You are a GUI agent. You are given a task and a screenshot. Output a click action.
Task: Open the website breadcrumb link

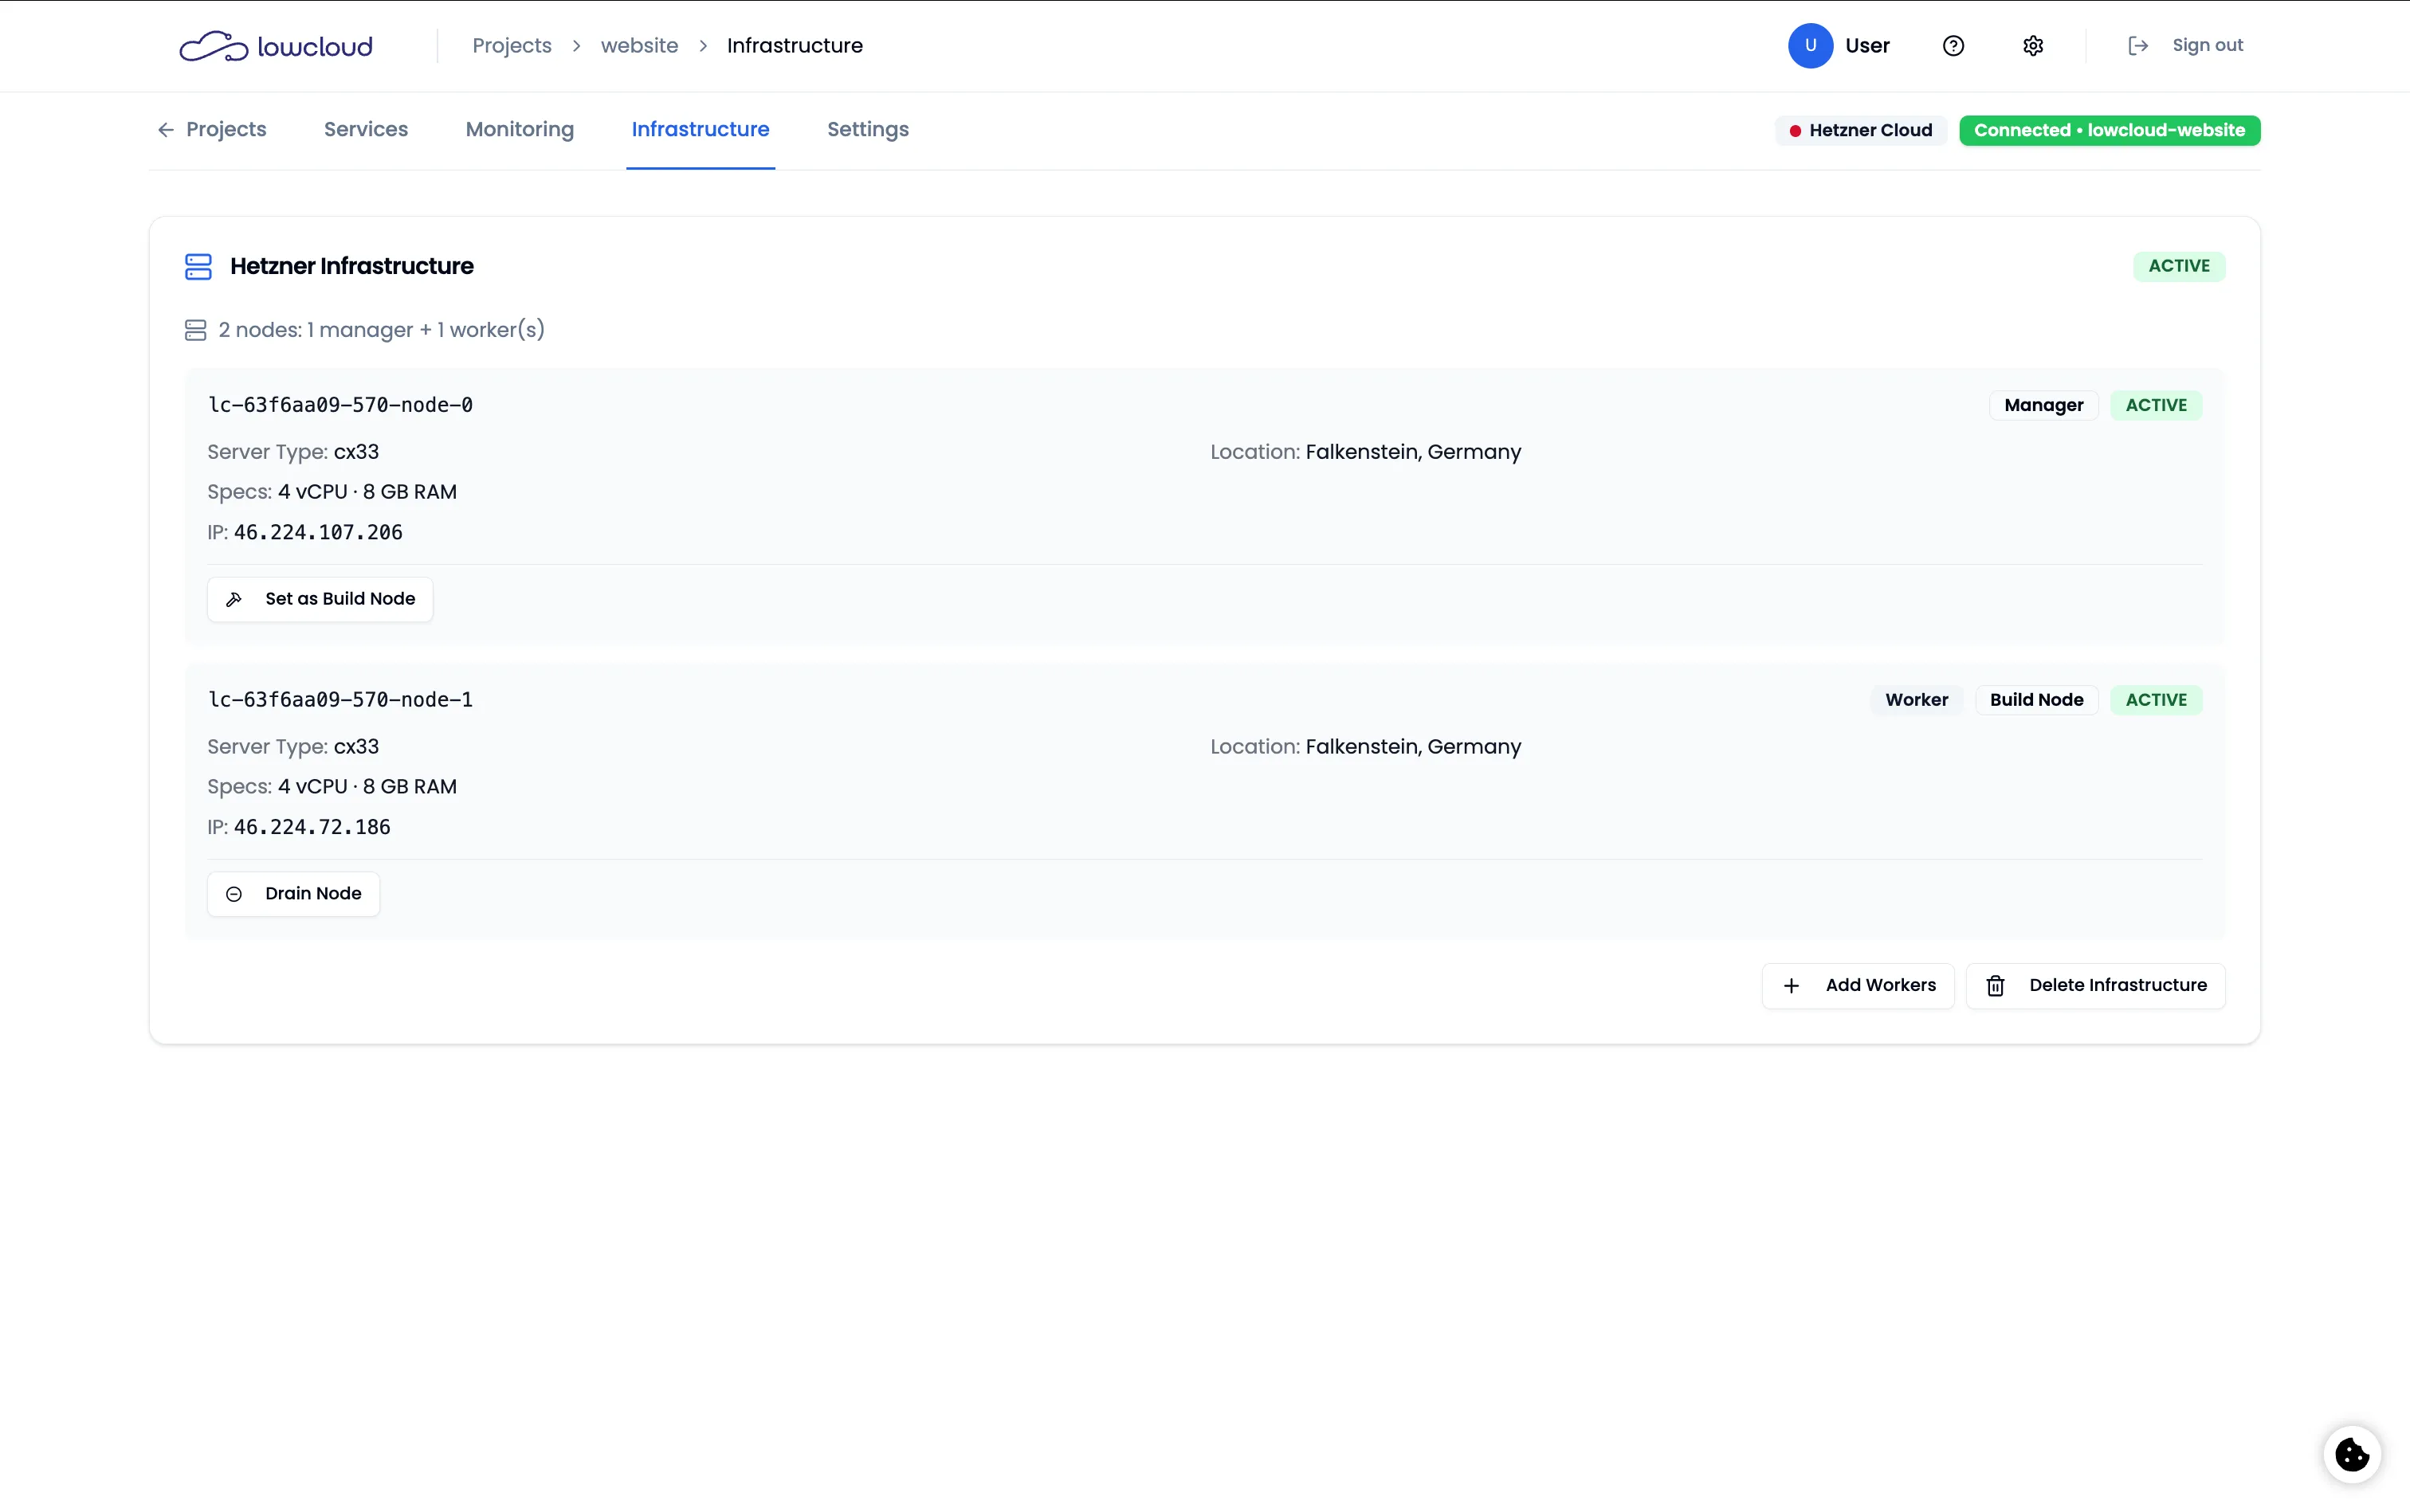coord(639,45)
